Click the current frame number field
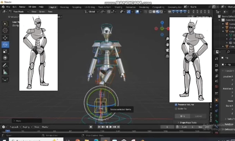The image size is (235, 141). click(167, 127)
